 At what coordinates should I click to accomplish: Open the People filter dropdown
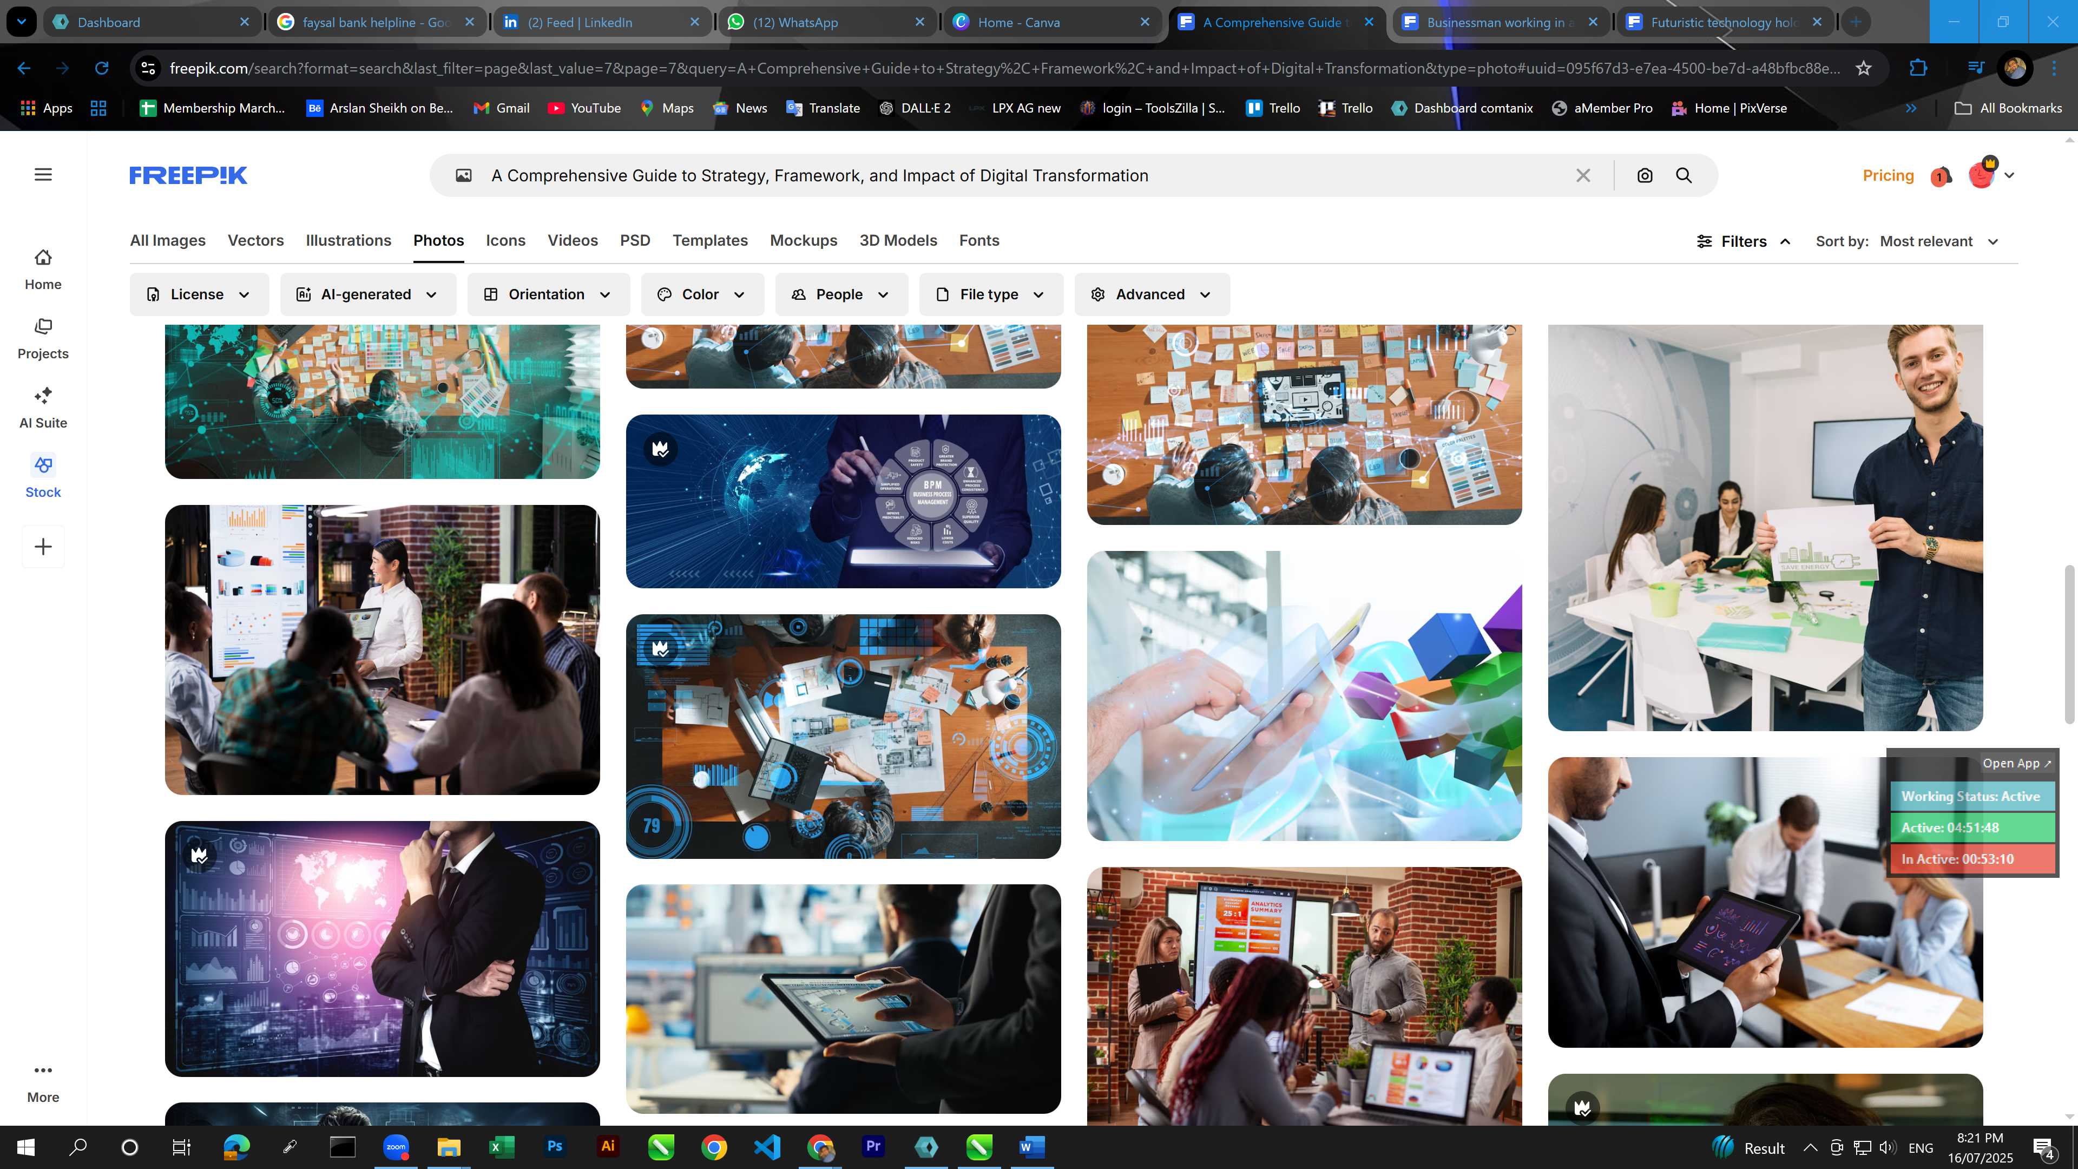[841, 294]
